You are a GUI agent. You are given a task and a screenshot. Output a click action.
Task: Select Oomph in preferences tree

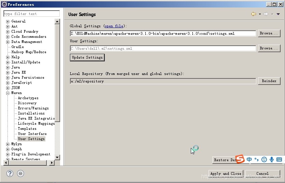coord(16,149)
